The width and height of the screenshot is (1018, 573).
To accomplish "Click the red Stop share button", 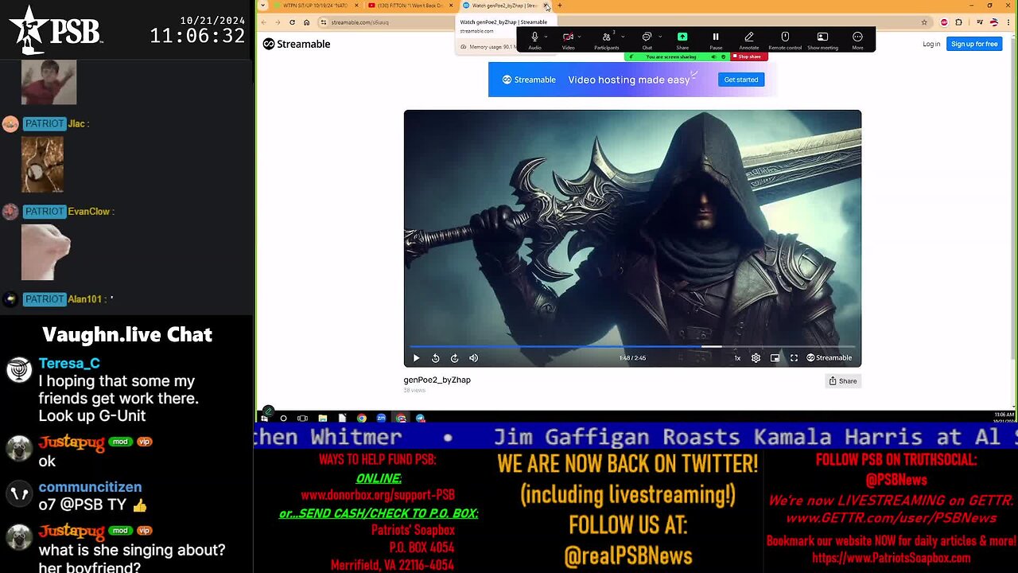I will tap(750, 57).
